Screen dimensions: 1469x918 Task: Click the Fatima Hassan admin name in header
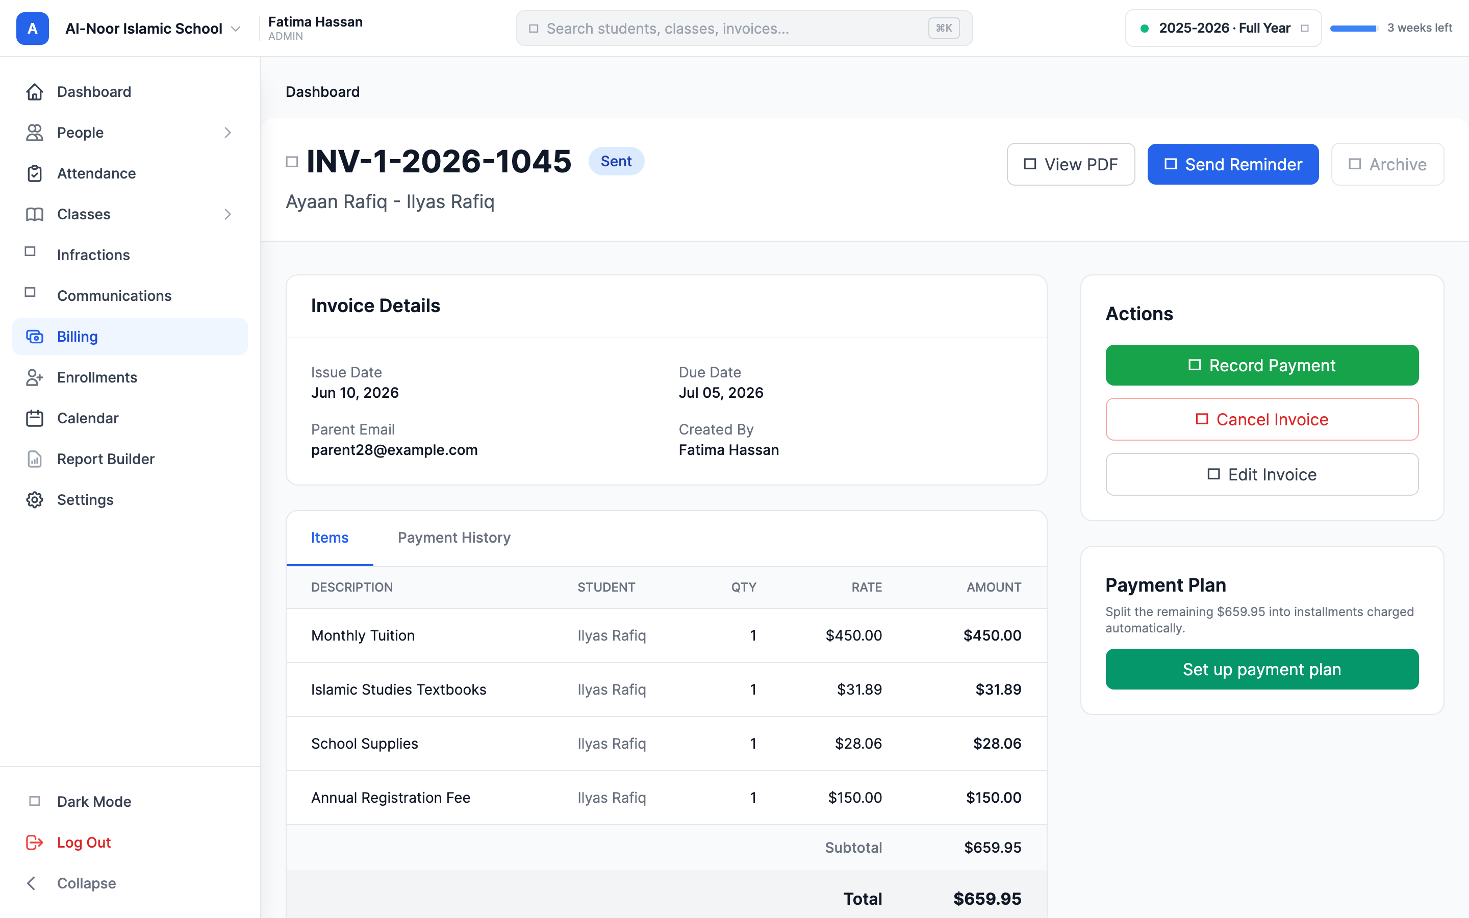tap(315, 22)
